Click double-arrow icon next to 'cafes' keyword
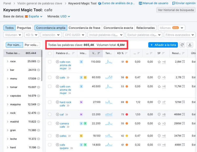The image size is (197, 152). 69,136
